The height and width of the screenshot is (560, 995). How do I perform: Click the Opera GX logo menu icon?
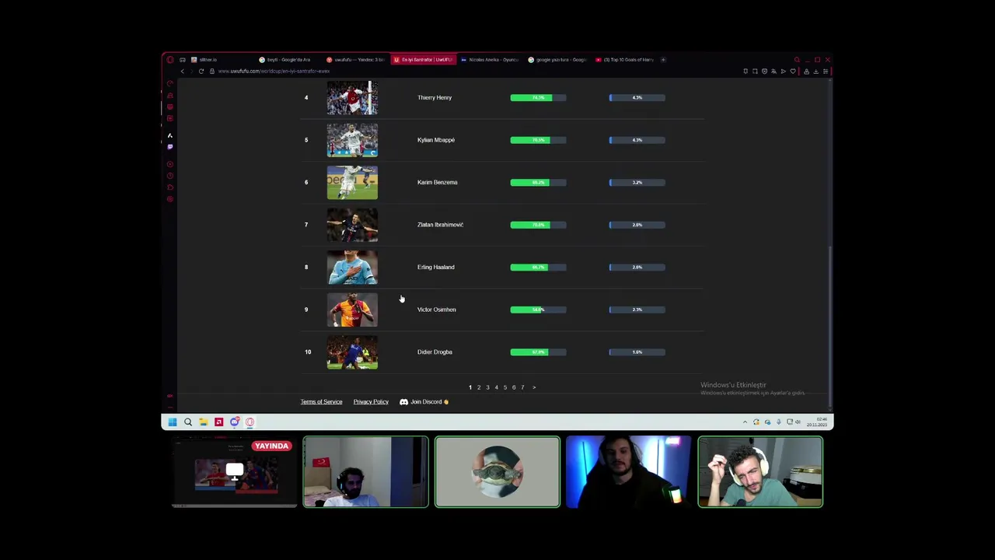[170, 60]
